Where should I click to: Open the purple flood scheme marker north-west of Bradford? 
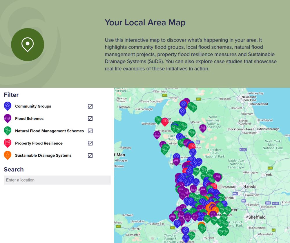pos(217,177)
